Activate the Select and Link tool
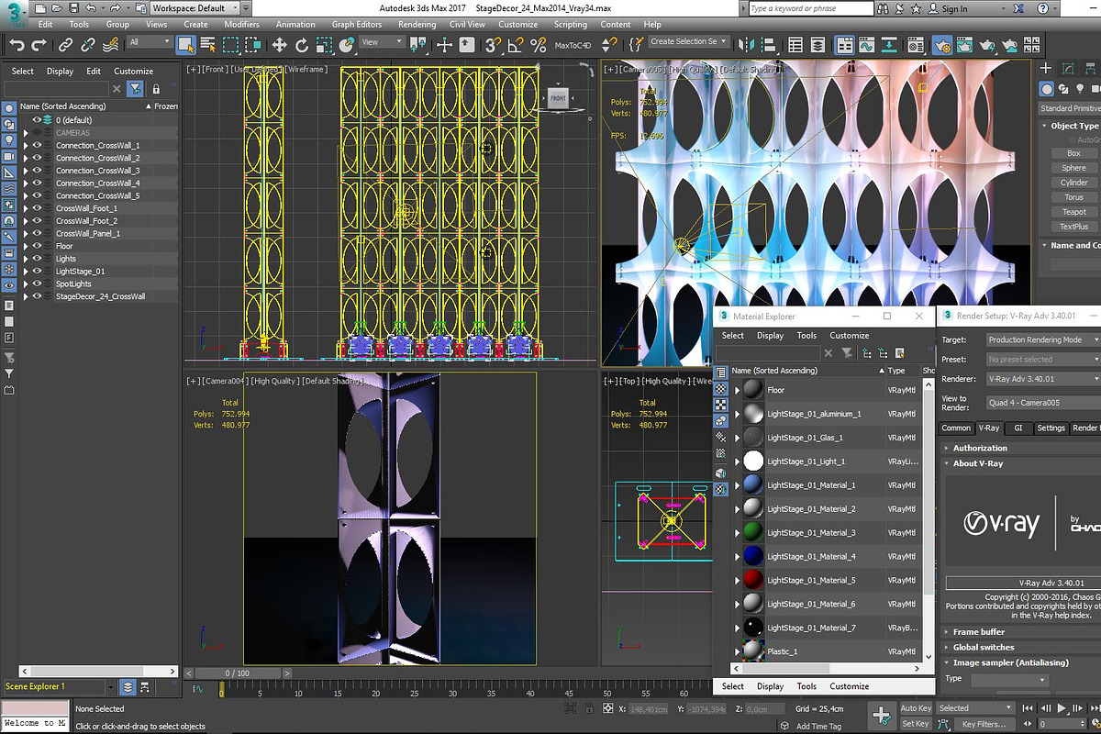Viewport: 1101px width, 734px height. coord(66,44)
